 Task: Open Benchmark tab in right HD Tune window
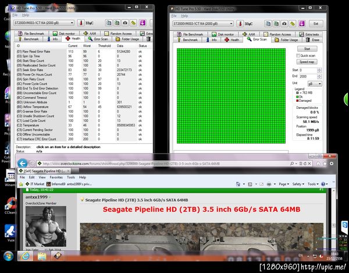[x=187, y=40]
